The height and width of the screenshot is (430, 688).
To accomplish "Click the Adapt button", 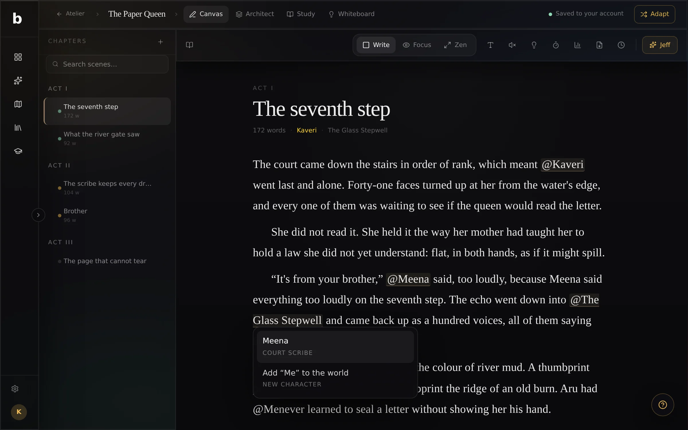I will click(x=654, y=14).
